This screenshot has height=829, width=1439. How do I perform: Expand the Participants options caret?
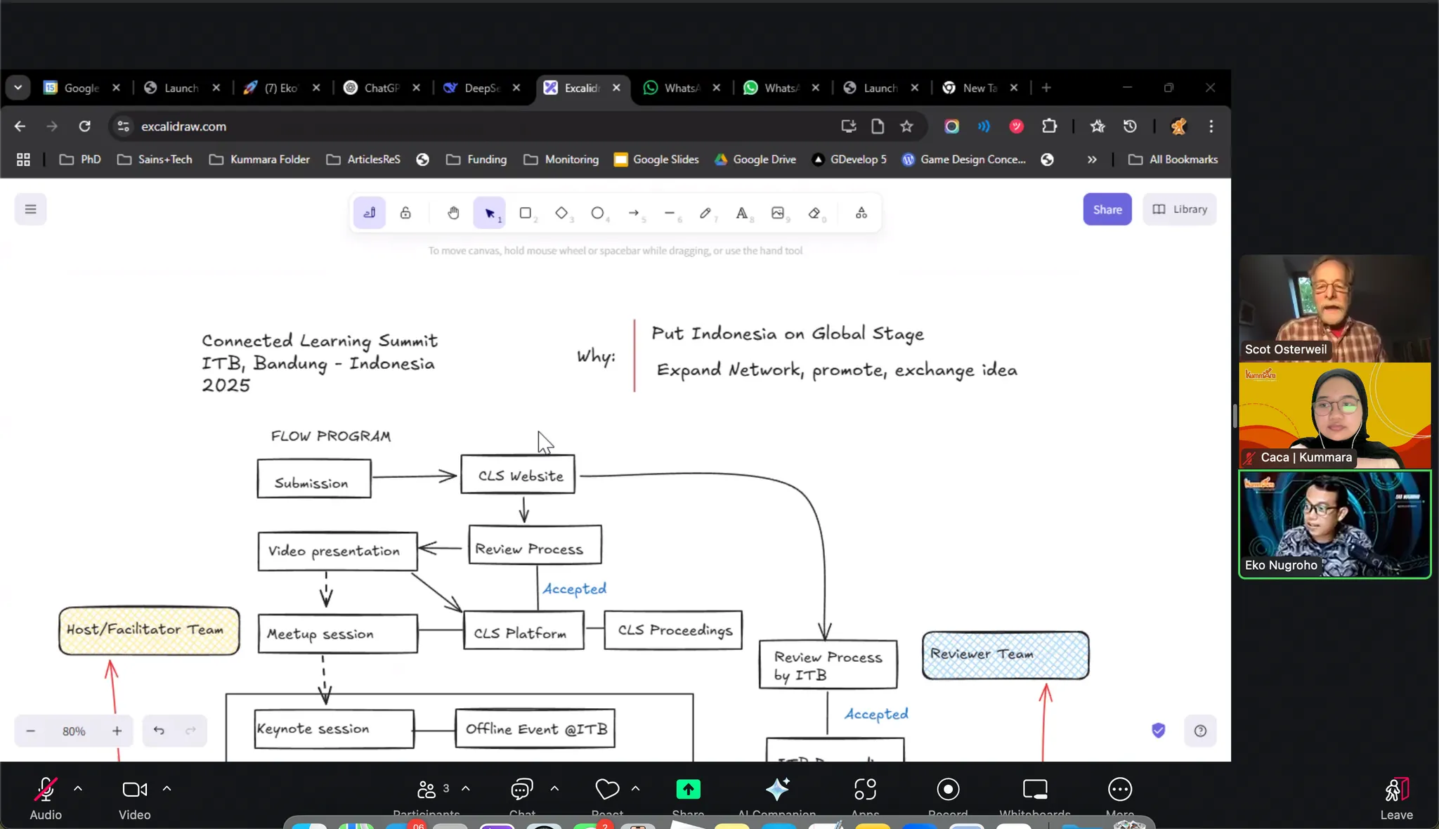tap(466, 789)
